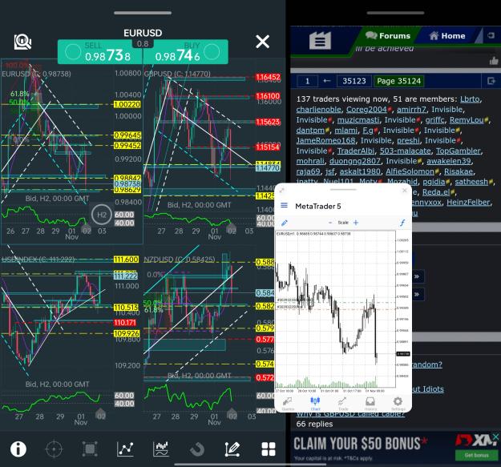
Task: Switch to MetaTrader Quotes tab
Action: pyautogui.click(x=288, y=404)
